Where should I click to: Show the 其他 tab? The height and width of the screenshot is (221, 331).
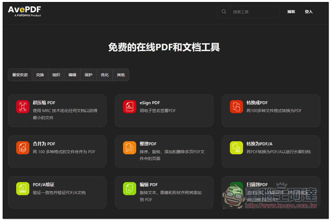click(x=121, y=75)
